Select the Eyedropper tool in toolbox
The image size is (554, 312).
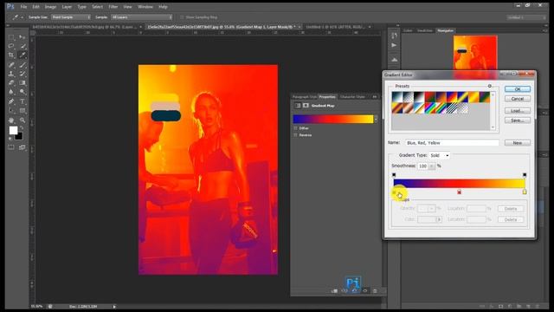coord(23,55)
